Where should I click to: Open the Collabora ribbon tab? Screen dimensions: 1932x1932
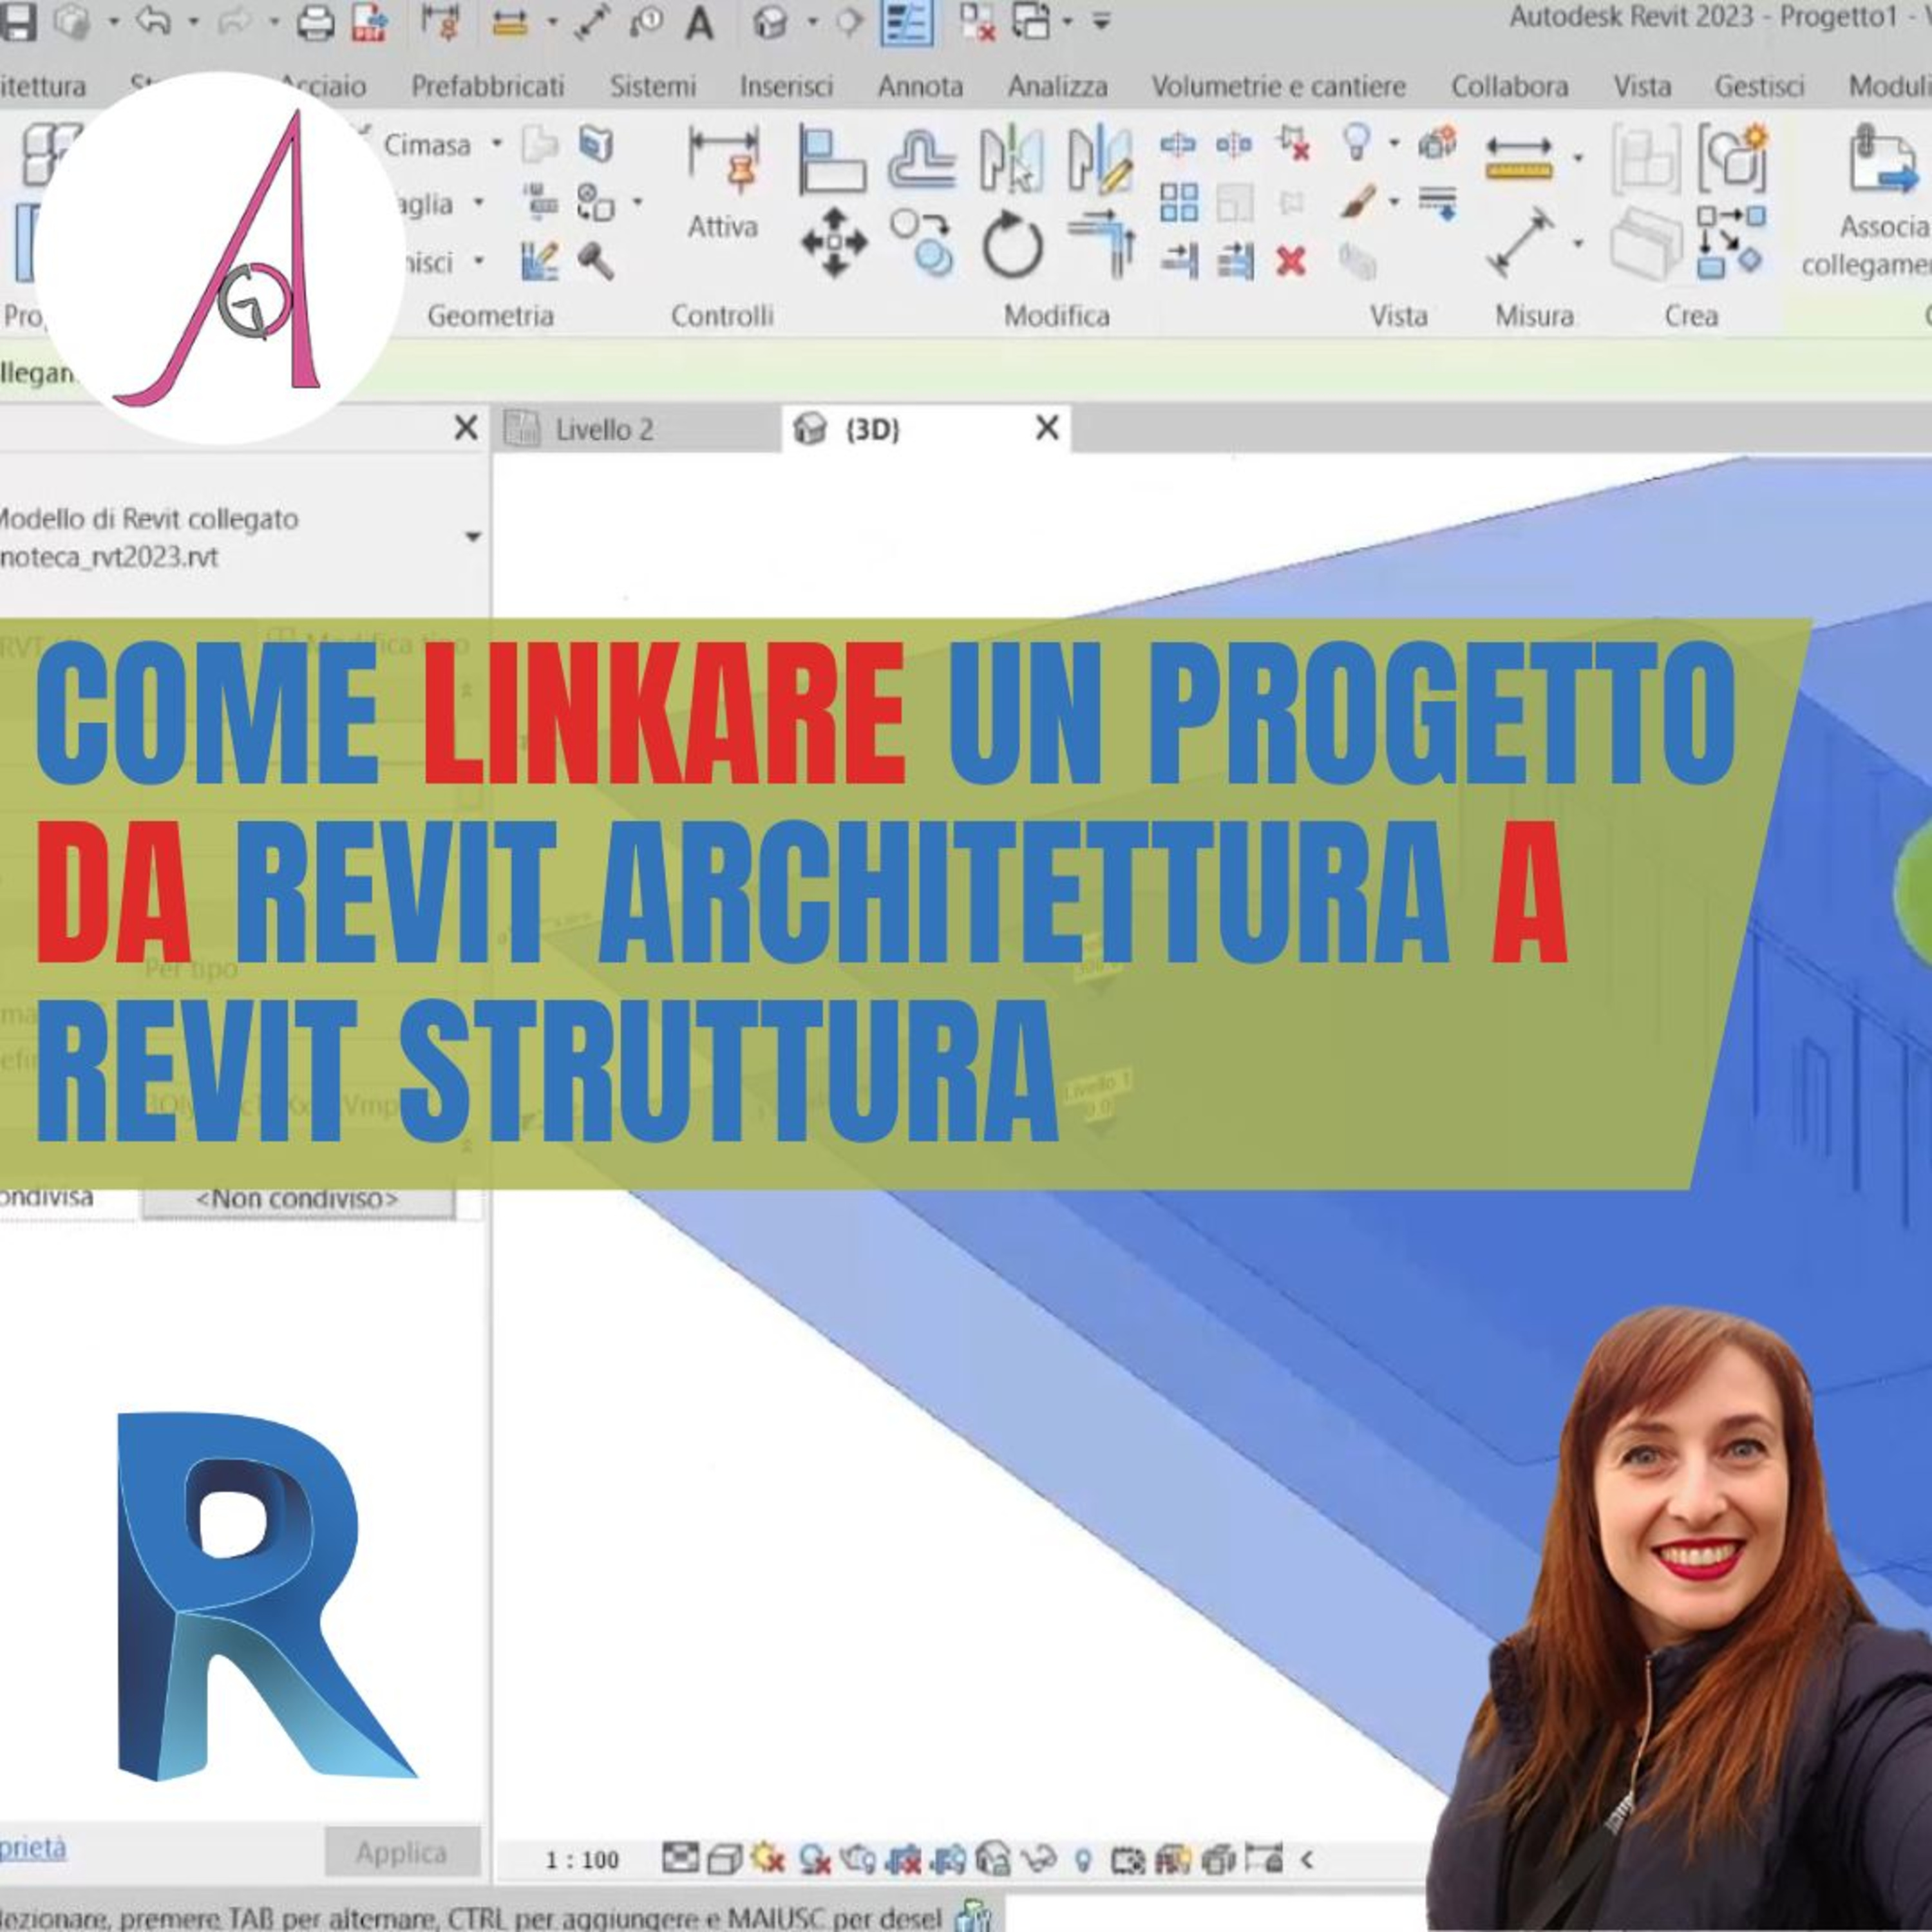pyautogui.click(x=1509, y=86)
